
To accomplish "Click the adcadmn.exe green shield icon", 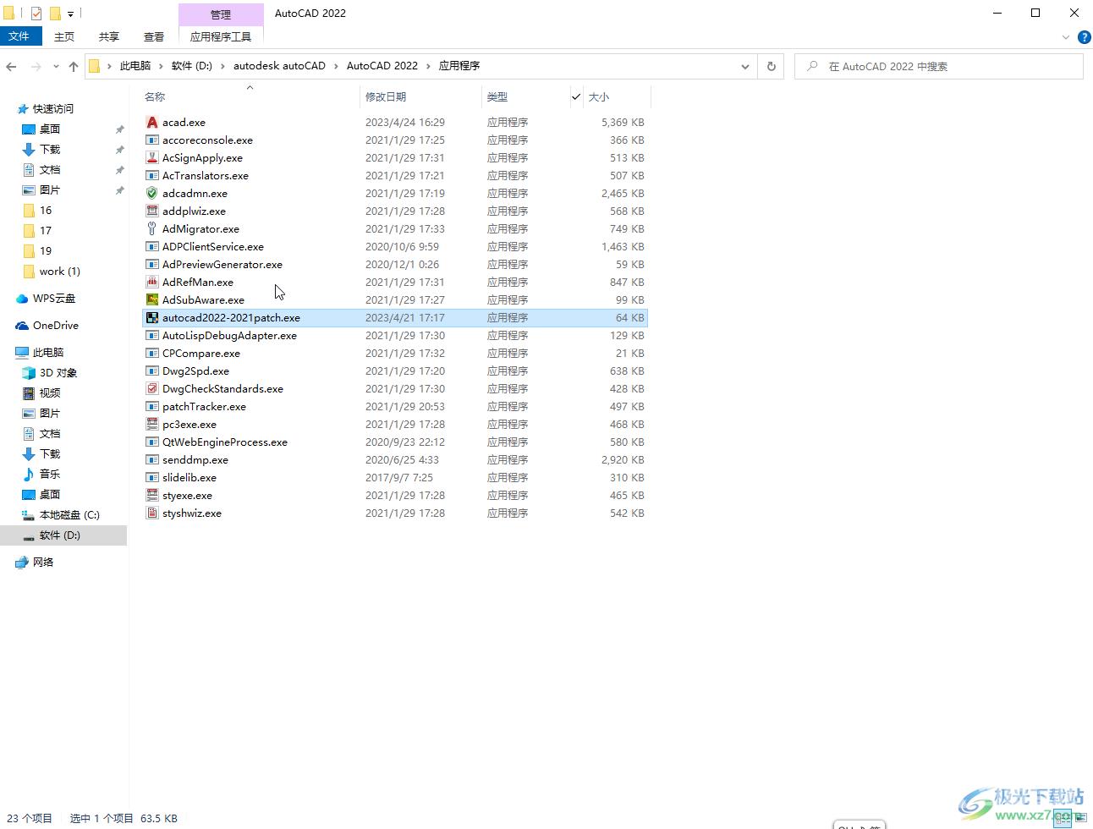I will pos(152,194).
